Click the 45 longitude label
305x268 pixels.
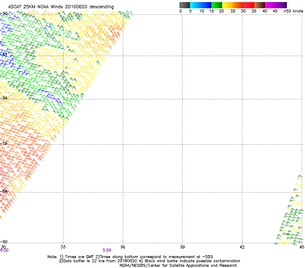[x=302, y=247]
